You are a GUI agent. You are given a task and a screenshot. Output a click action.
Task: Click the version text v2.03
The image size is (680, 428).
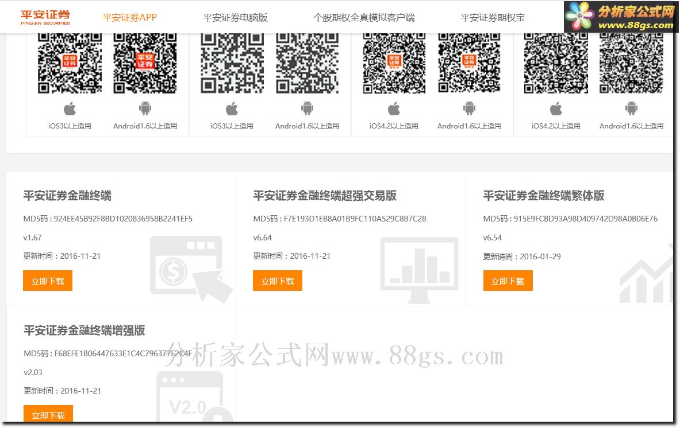(33, 372)
